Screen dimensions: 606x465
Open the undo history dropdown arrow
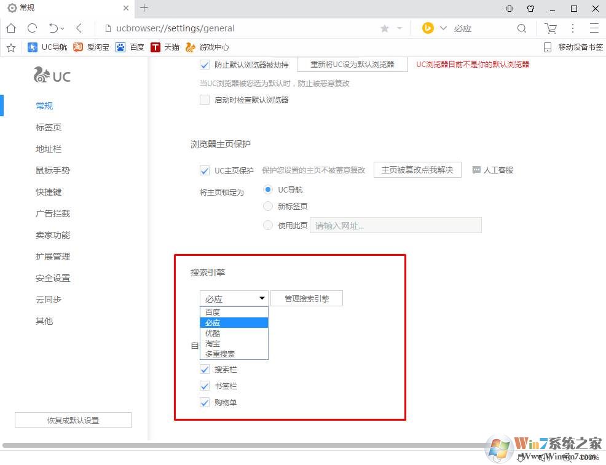[x=63, y=28]
